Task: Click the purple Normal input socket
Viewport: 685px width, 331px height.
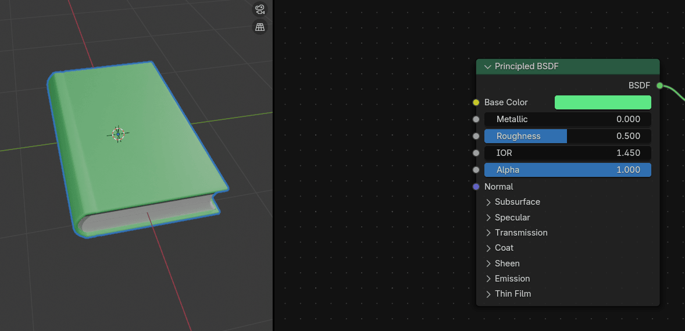Action: pyautogui.click(x=476, y=187)
